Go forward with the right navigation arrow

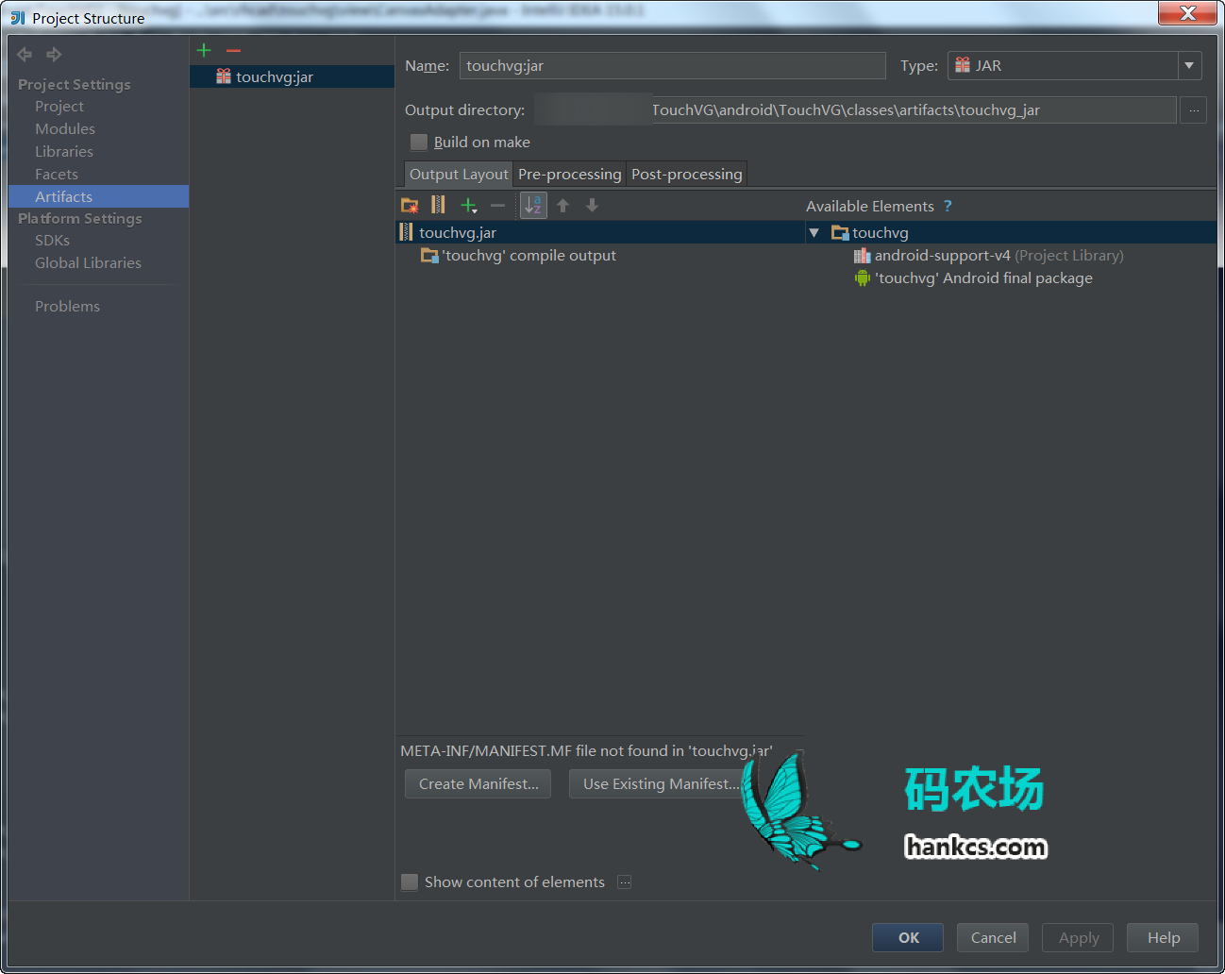tap(54, 55)
